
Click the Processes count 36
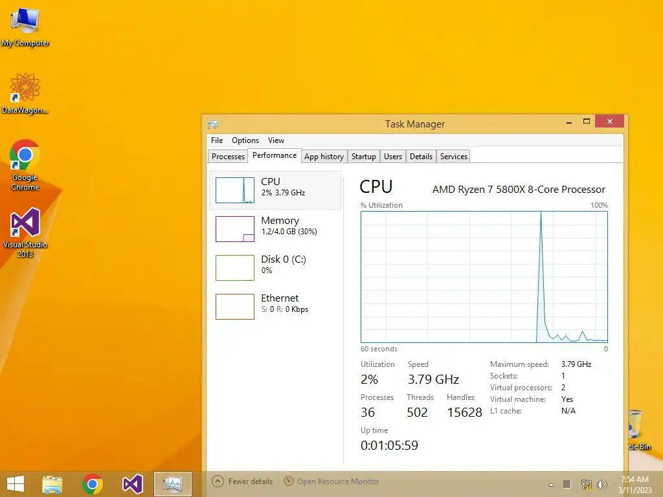[368, 412]
